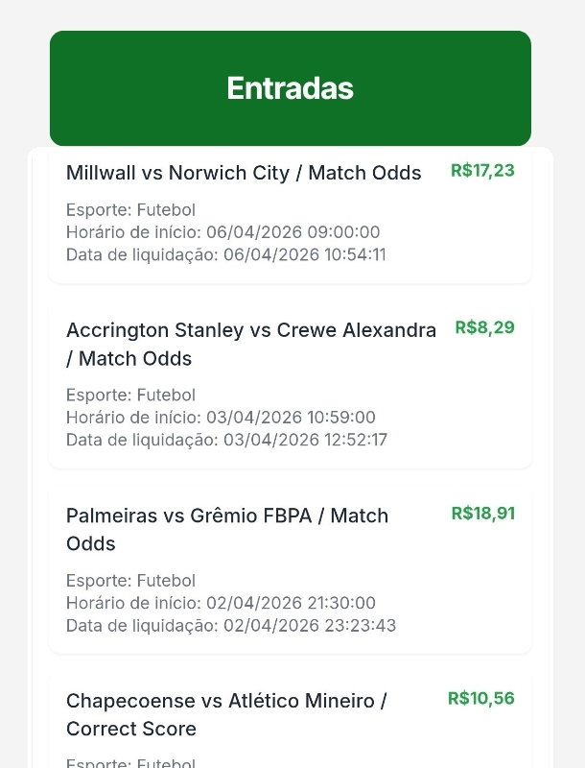The height and width of the screenshot is (768, 585).
Task: Click start time 03/04/2026 10:59:00
Action: [x=221, y=418]
